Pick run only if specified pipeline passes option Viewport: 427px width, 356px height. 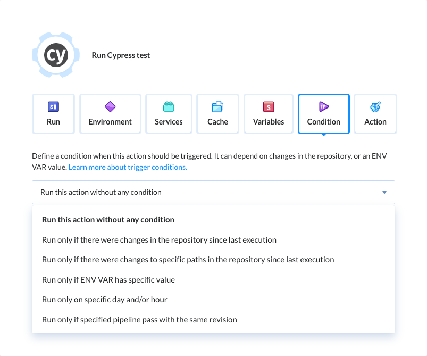[139, 320]
